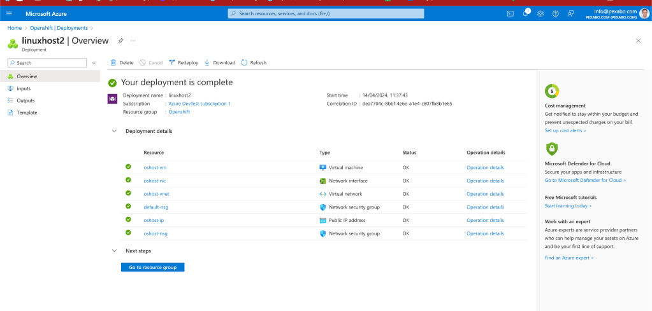This screenshot has height=311, width=652.
Task: Click the Go to resource group button
Action: point(152,268)
